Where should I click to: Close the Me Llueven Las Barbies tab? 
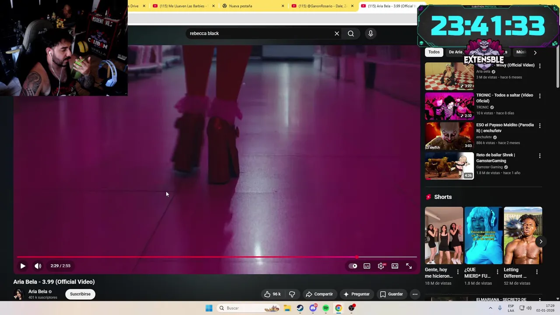[213, 6]
